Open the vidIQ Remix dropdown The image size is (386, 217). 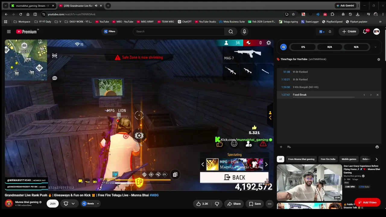point(90,203)
